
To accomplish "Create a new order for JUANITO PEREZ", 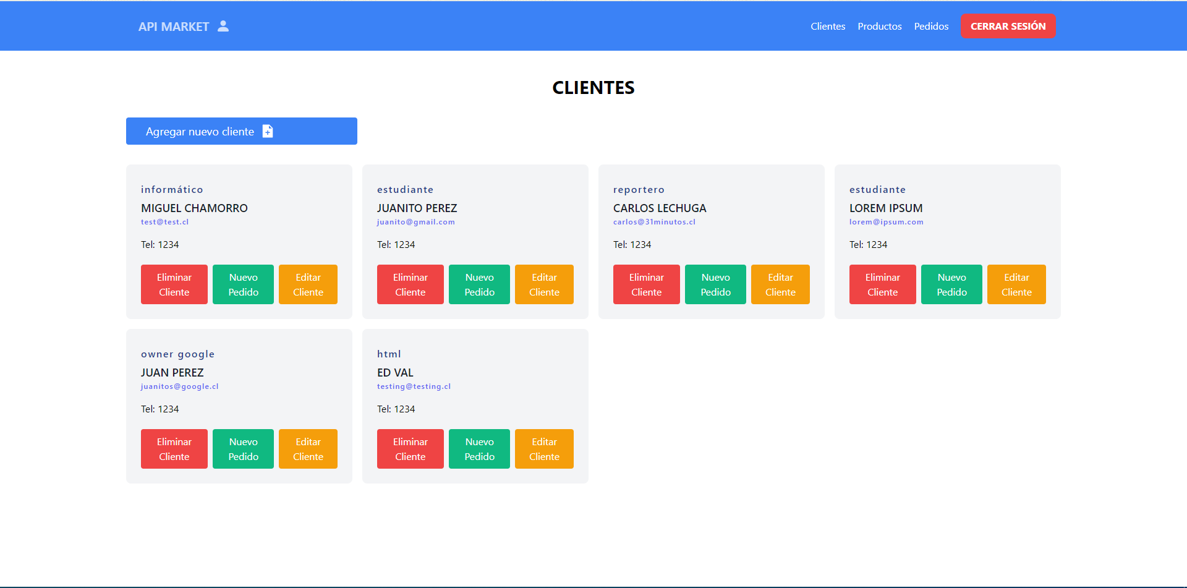I will (x=479, y=284).
